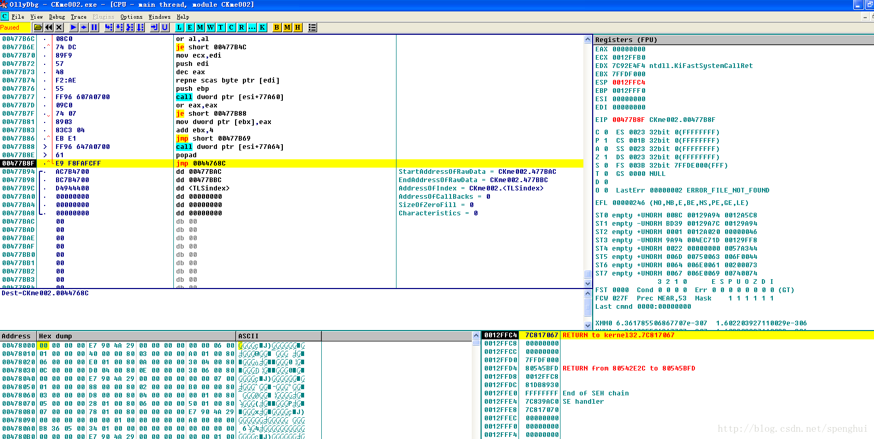This screenshot has height=439, width=874.
Task: Click the Address column header in dump
Action: tap(18, 336)
